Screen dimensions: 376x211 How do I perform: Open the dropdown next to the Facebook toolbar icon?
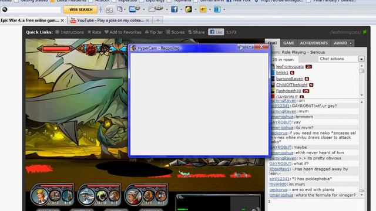pos(181,9)
